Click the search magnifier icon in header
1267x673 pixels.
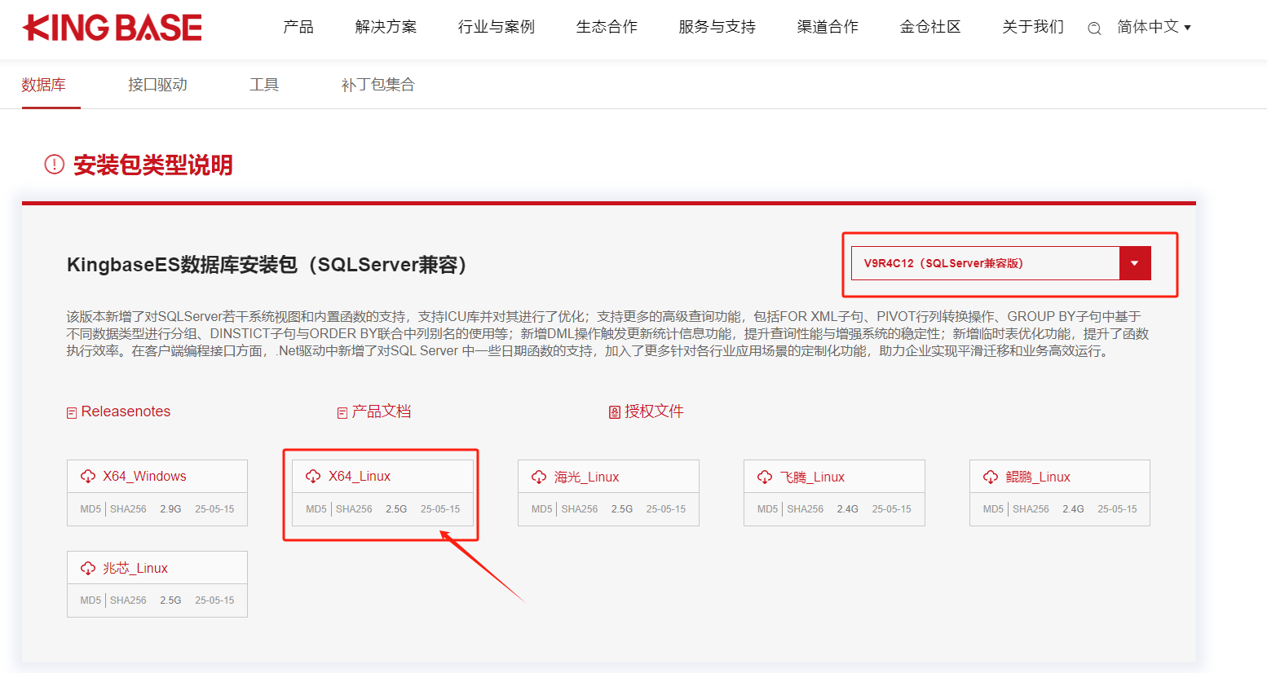1094,29
